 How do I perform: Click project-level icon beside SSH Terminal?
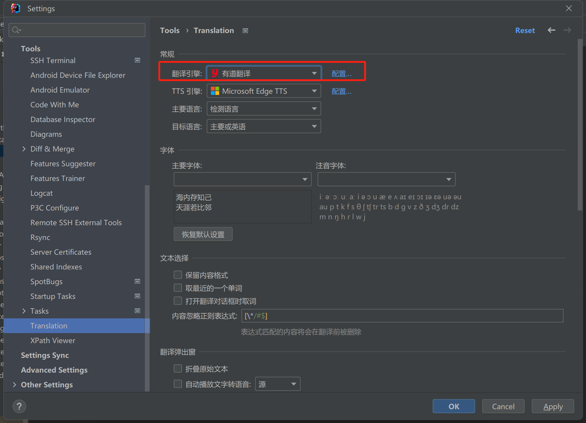pos(137,60)
